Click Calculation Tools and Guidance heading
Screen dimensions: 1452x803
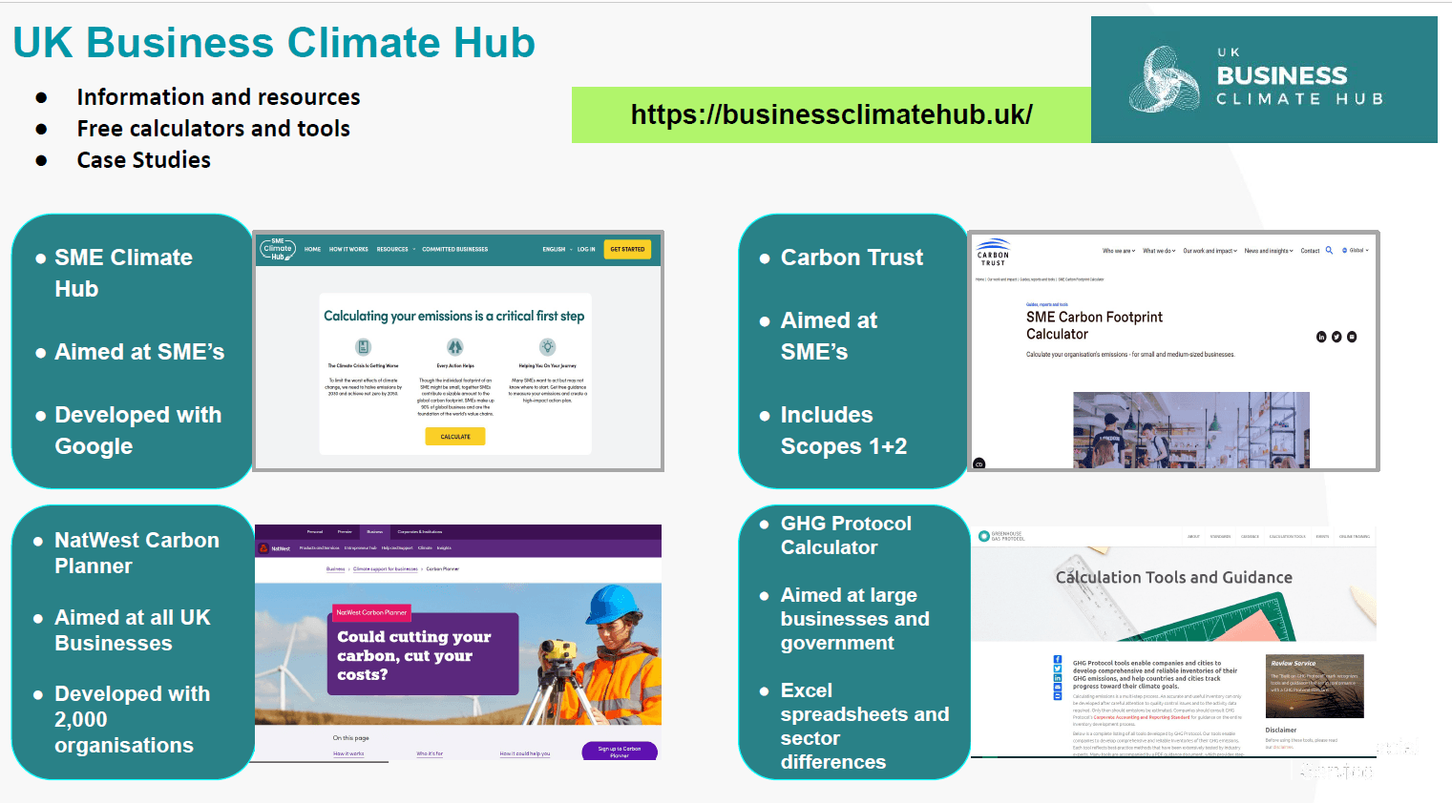tap(1173, 577)
